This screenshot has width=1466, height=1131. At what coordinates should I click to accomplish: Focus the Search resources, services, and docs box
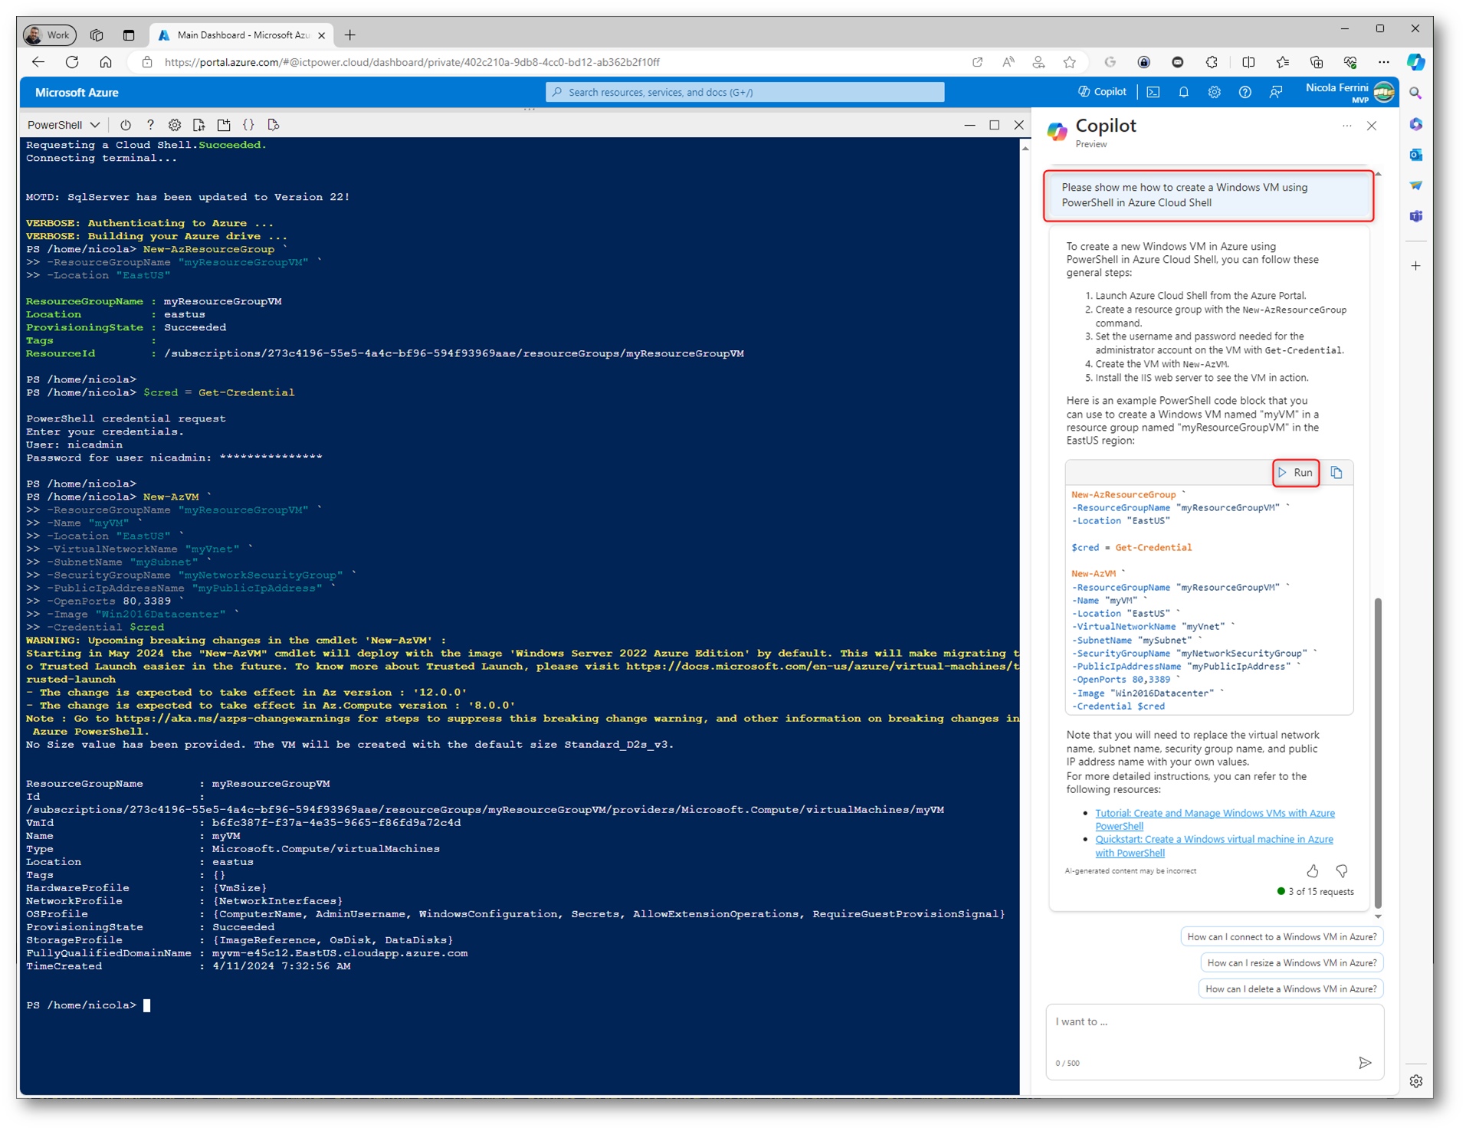pyautogui.click(x=745, y=92)
